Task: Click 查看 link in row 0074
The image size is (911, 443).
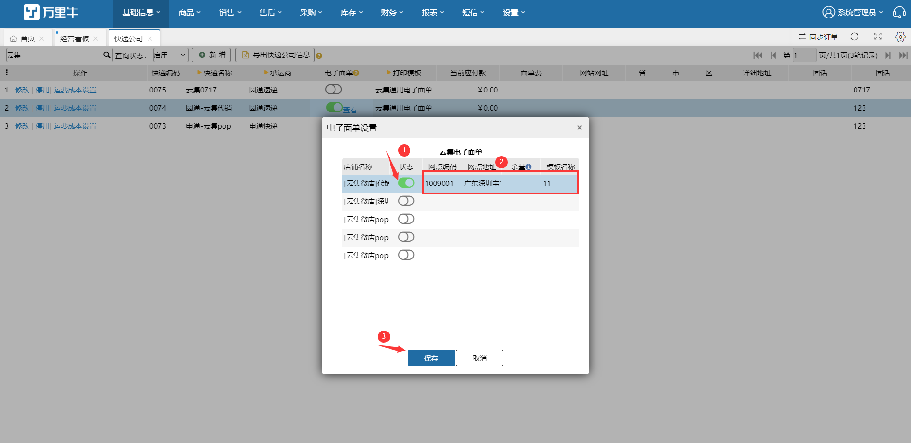Action: [x=350, y=110]
